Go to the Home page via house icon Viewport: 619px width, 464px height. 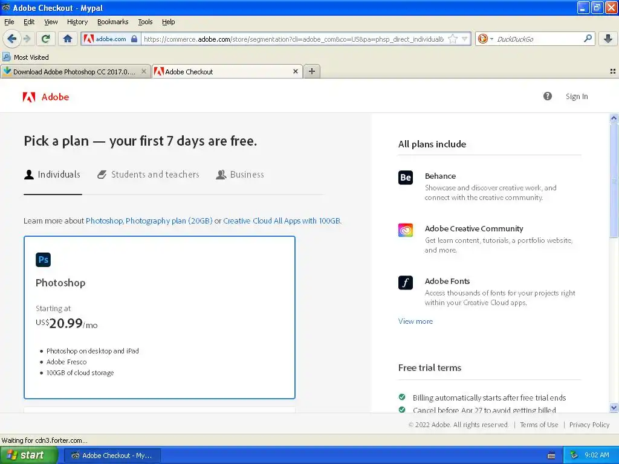click(x=68, y=39)
